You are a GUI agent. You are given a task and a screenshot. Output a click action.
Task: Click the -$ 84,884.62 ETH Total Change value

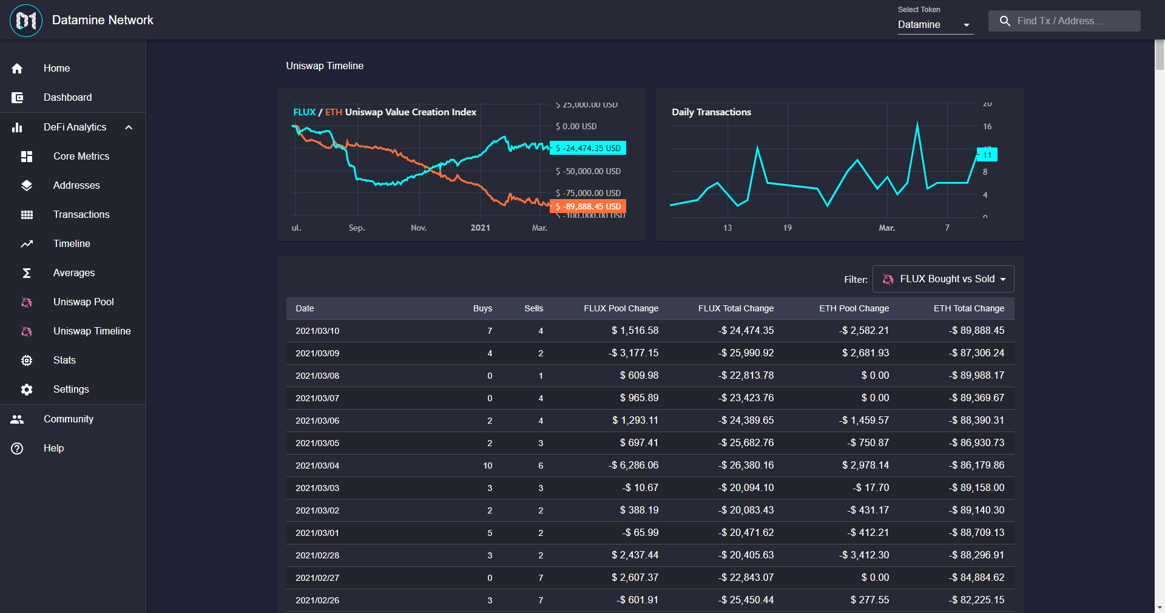tap(977, 578)
